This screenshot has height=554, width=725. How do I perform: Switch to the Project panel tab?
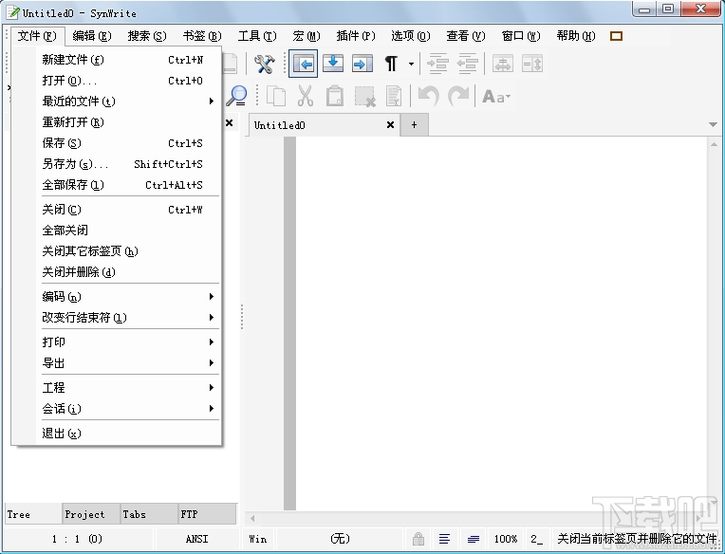point(91,514)
